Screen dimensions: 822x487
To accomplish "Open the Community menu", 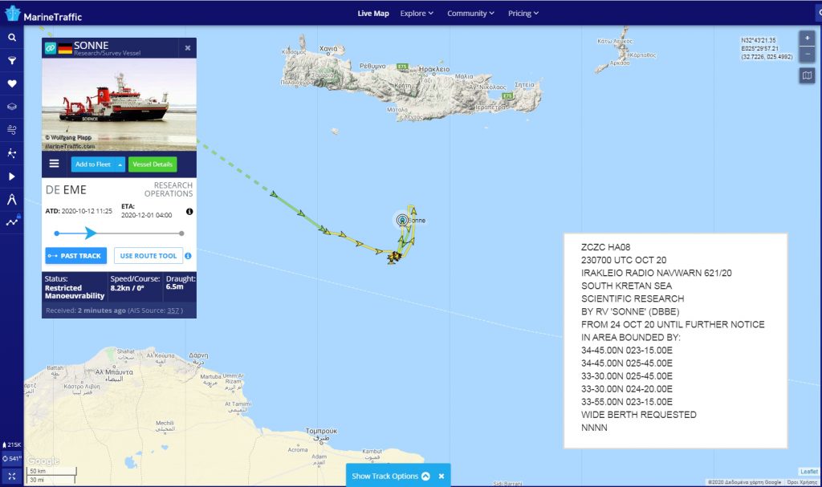I will click(471, 14).
